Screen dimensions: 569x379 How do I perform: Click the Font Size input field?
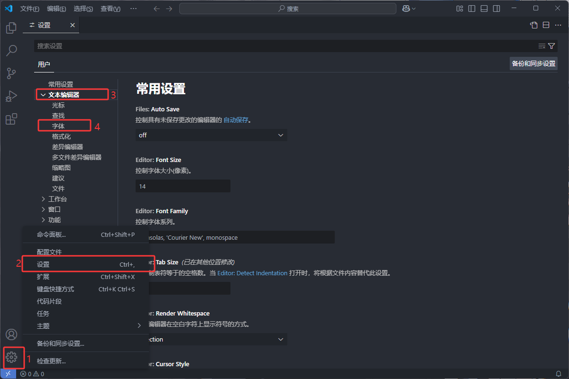(x=183, y=186)
